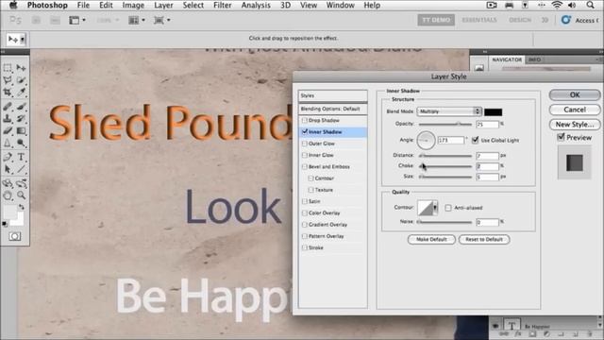The height and width of the screenshot is (340, 604).
Task: Open the View Extras dropdown
Action: click(x=77, y=20)
